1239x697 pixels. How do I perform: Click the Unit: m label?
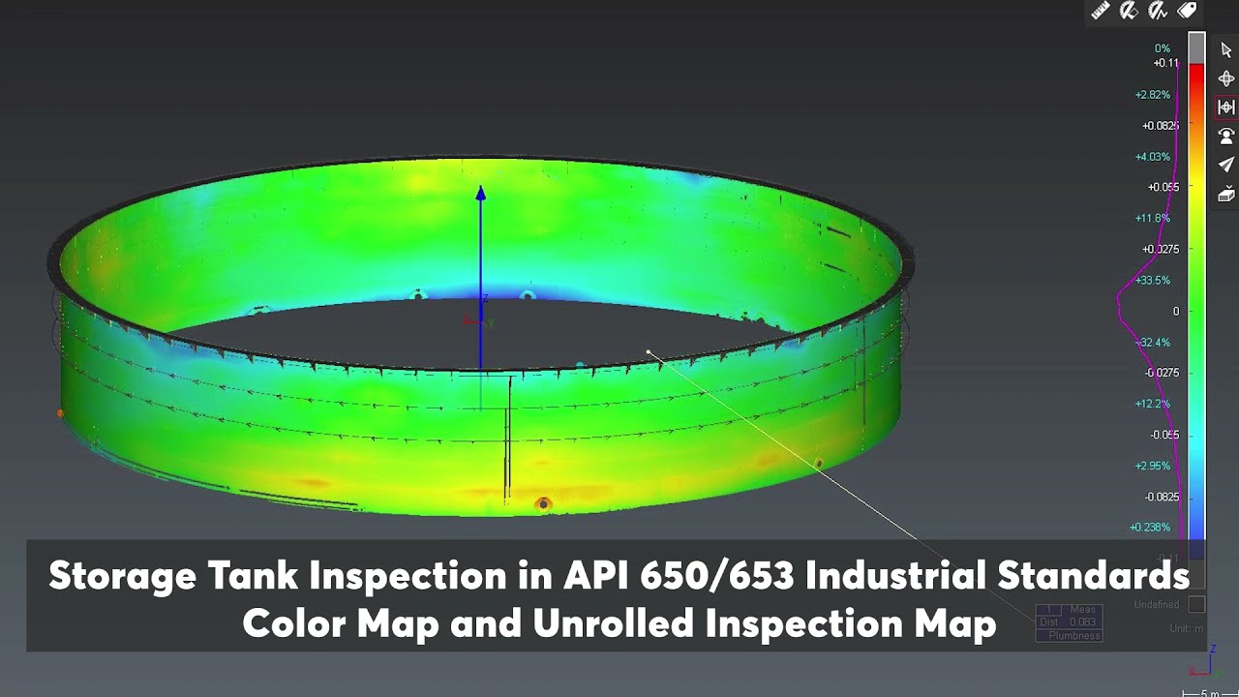tap(1187, 628)
